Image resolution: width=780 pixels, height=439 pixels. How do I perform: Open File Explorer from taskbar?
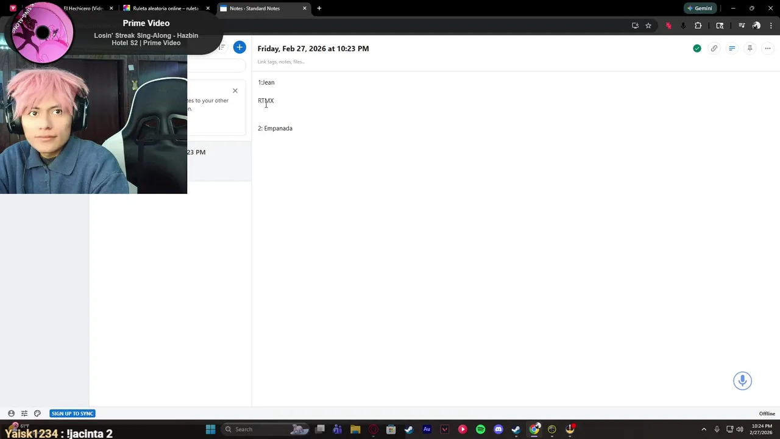click(x=355, y=429)
